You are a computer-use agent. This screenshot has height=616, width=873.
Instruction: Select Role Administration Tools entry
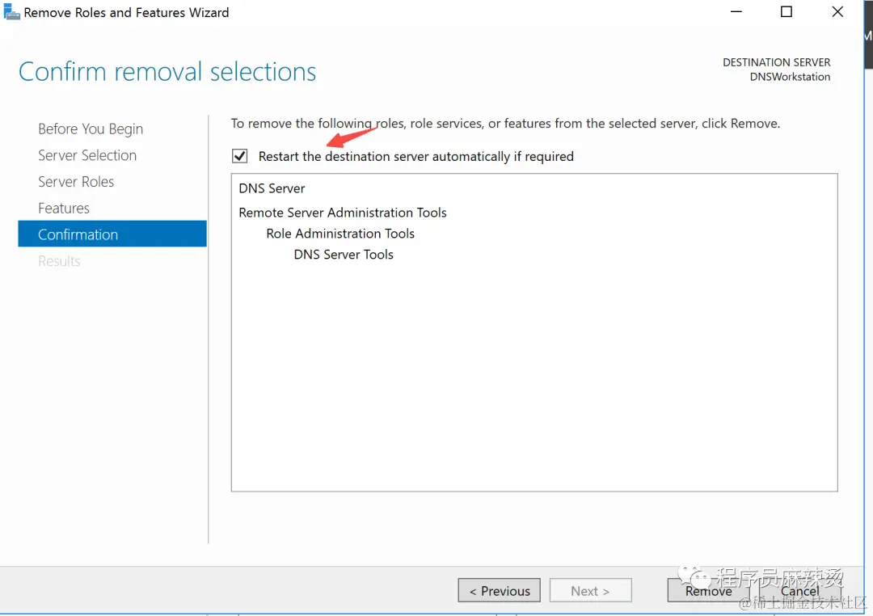(340, 234)
